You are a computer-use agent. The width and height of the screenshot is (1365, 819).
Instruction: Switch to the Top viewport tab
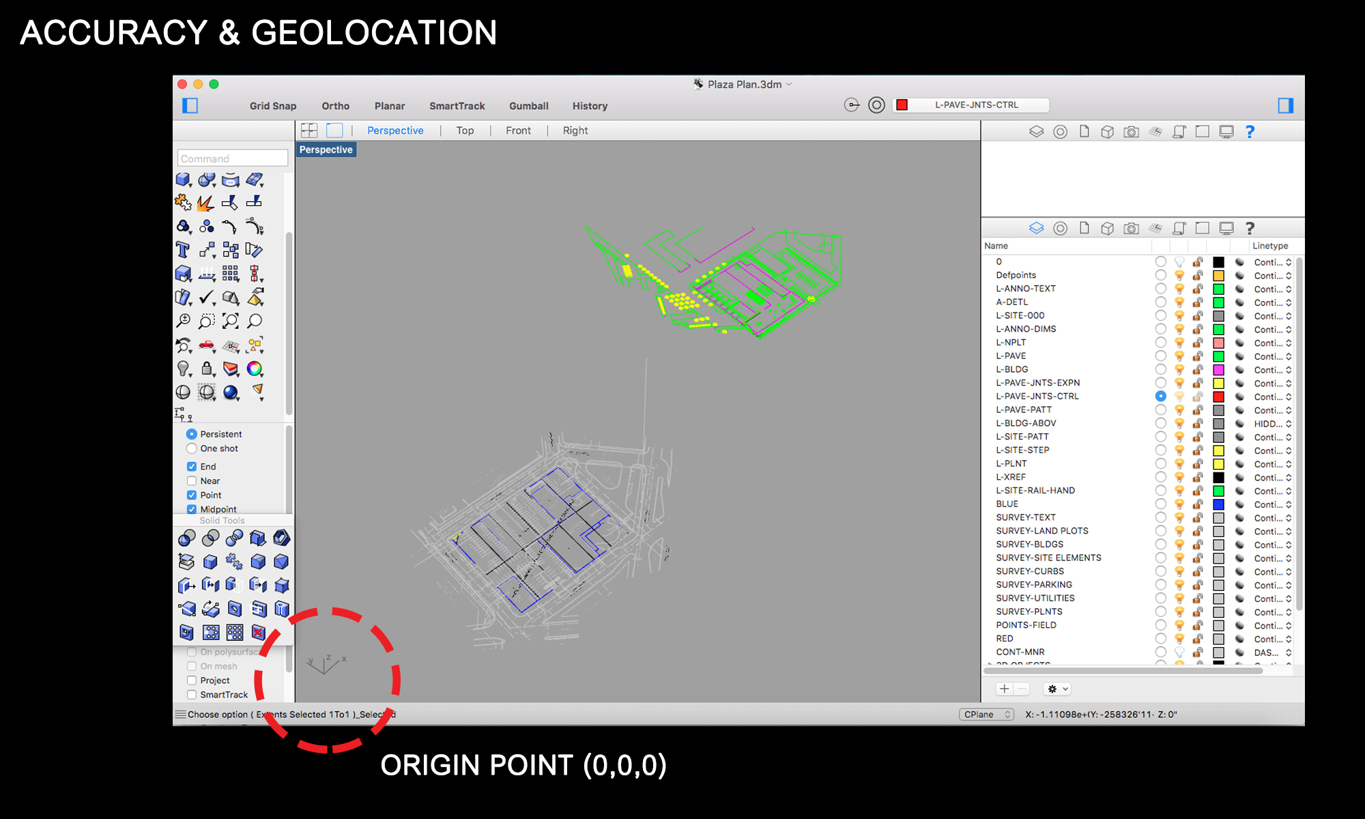coord(465,130)
